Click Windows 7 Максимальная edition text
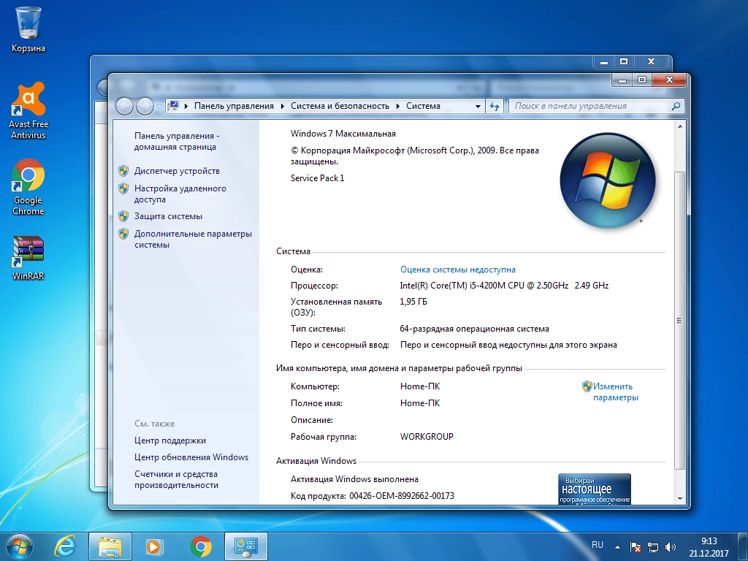This screenshot has width=748, height=561. pos(343,134)
